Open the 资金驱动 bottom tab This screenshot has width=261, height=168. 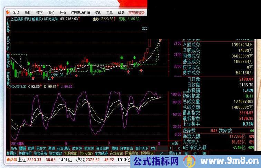point(56,153)
